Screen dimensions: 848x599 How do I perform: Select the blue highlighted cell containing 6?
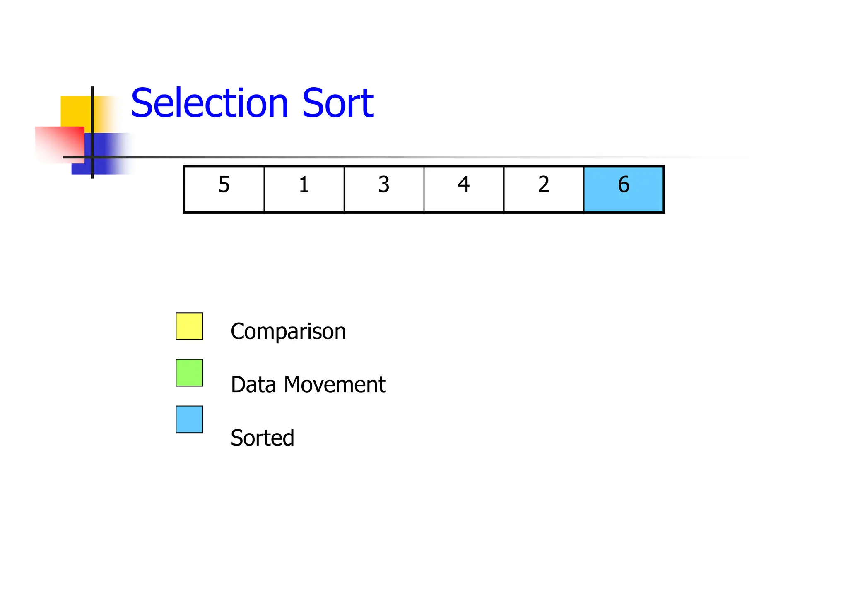click(x=624, y=189)
